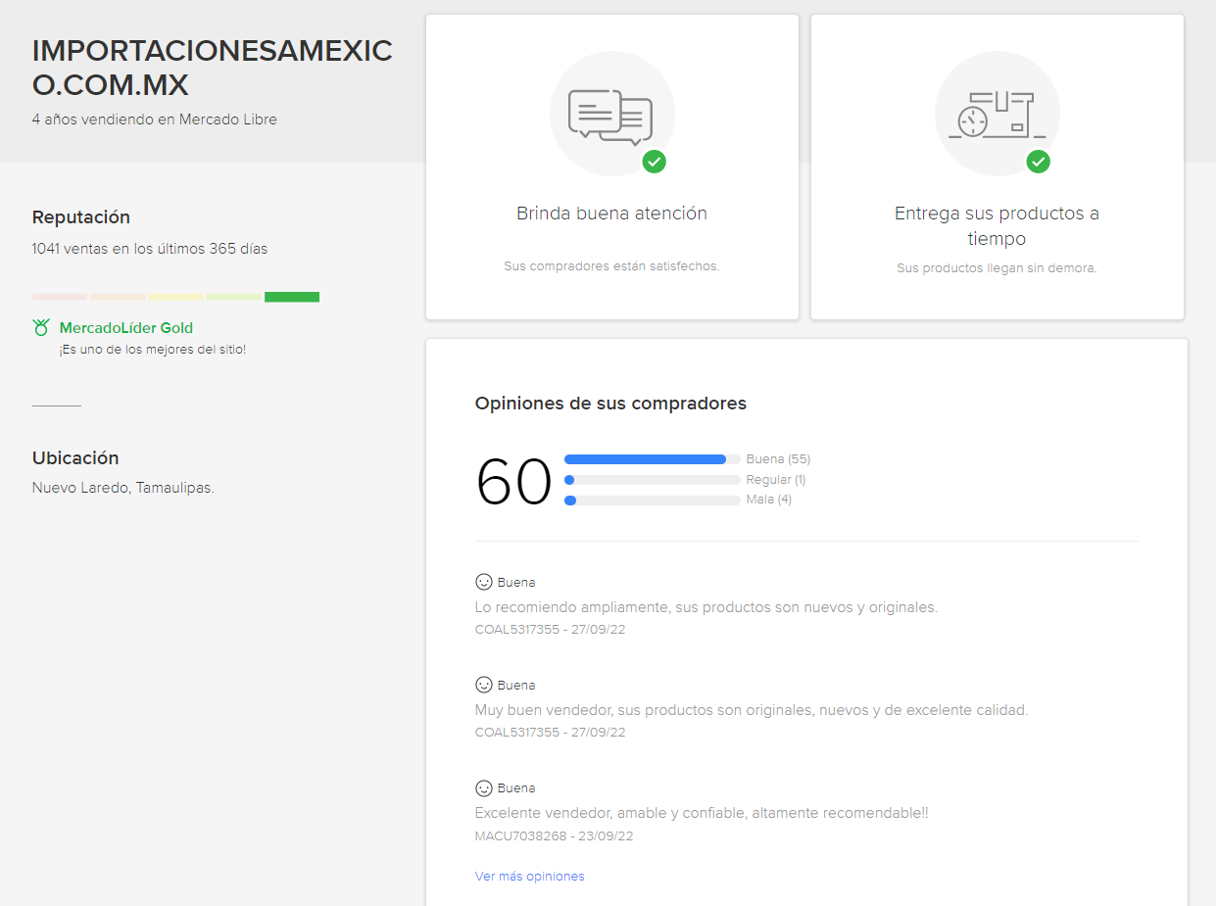1216x906 pixels.
Task: Click the seller name IMPORTACIONESAMEXICO.COM.MX heading
Action: click(x=213, y=69)
